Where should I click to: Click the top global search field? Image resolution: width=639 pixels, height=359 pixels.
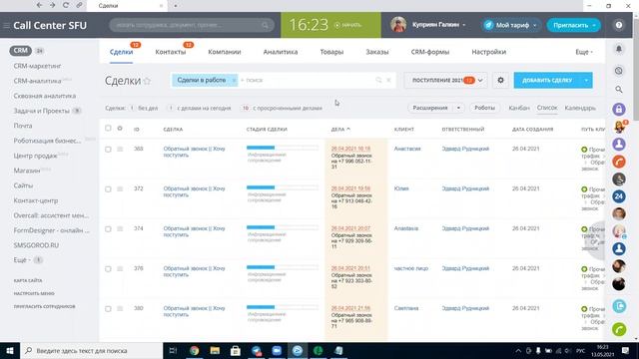tap(192, 25)
